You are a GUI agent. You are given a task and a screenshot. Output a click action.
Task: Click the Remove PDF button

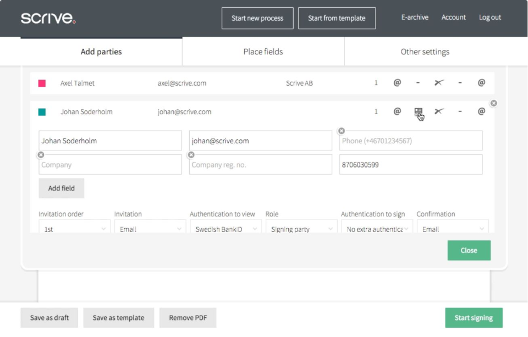(188, 317)
